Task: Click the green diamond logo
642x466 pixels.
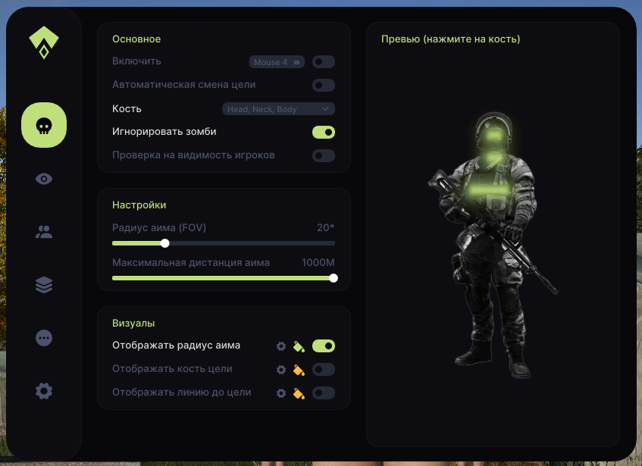Action: coord(44,43)
